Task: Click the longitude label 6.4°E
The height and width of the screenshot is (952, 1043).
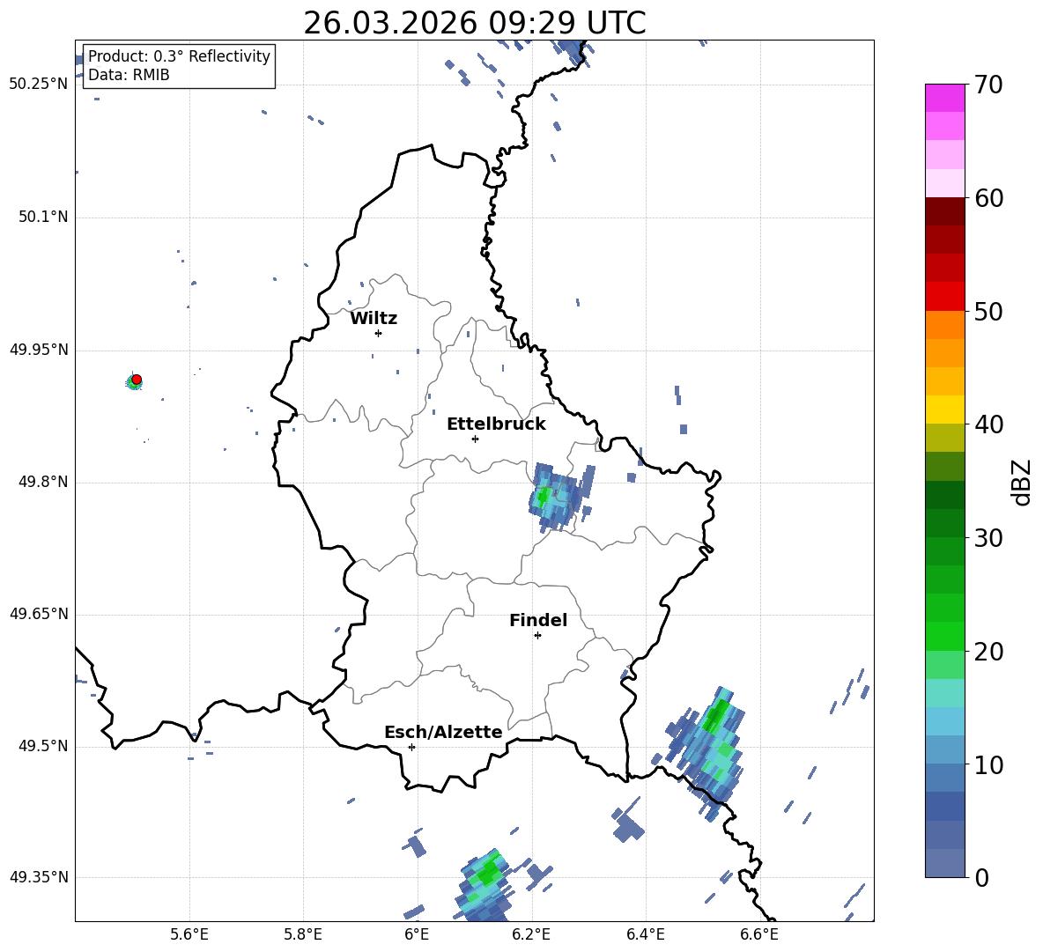Action: [x=645, y=934]
